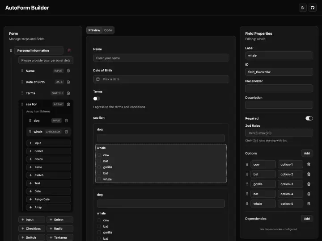The width and height of the screenshot is (322, 241).
Task: Grab the whale option drag handle
Action: click(x=247, y=204)
